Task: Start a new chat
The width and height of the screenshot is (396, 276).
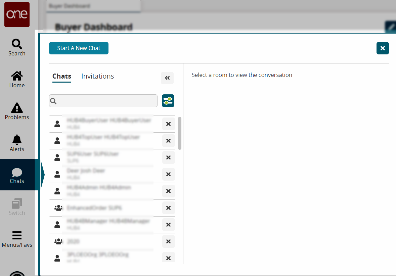Action: click(x=79, y=48)
